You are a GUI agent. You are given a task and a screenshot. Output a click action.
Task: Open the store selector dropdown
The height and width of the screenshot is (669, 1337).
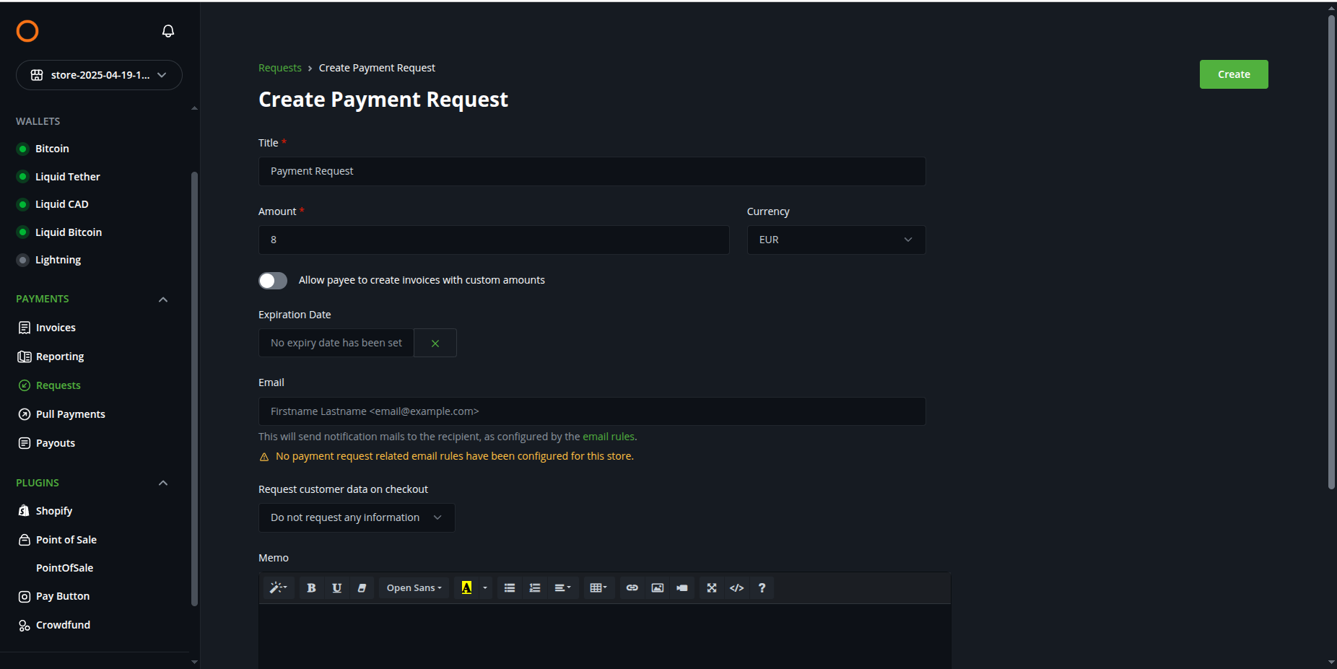pos(99,75)
